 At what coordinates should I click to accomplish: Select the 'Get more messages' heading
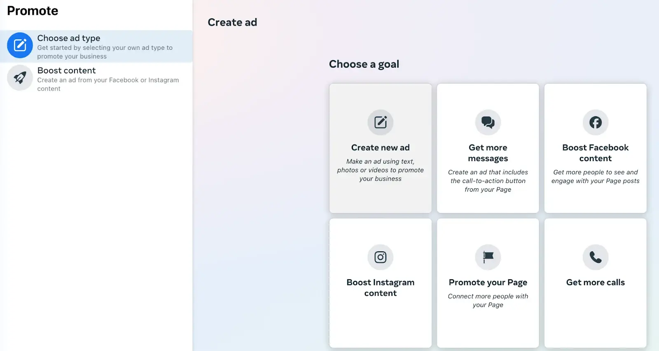point(488,153)
